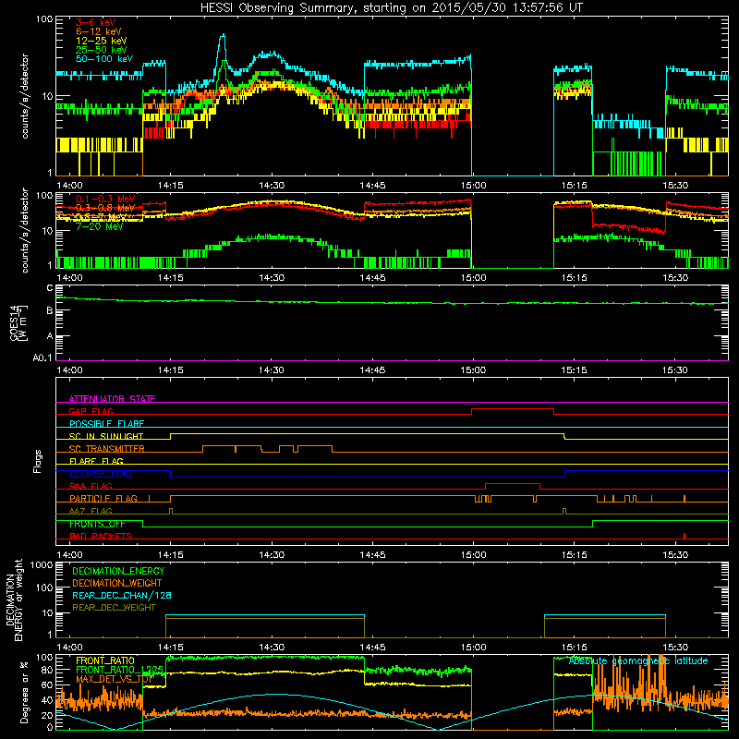Image resolution: width=739 pixels, height=739 pixels.
Task: Click the ATTENUATOR_STATE flag label
Action: pyautogui.click(x=112, y=399)
